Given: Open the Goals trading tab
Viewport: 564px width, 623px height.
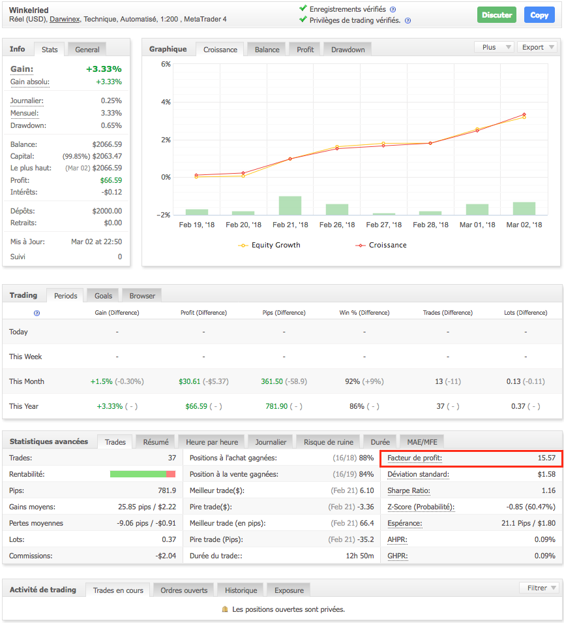Looking at the screenshot, I should [103, 296].
